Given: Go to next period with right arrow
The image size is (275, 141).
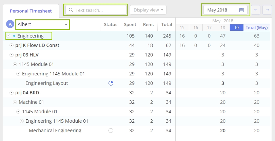Looking at the screenshot, I should coord(267,10).
